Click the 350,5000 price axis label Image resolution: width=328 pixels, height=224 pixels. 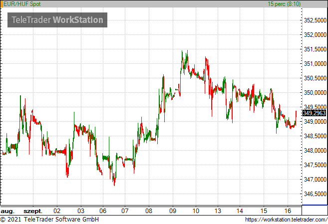tap(315, 78)
